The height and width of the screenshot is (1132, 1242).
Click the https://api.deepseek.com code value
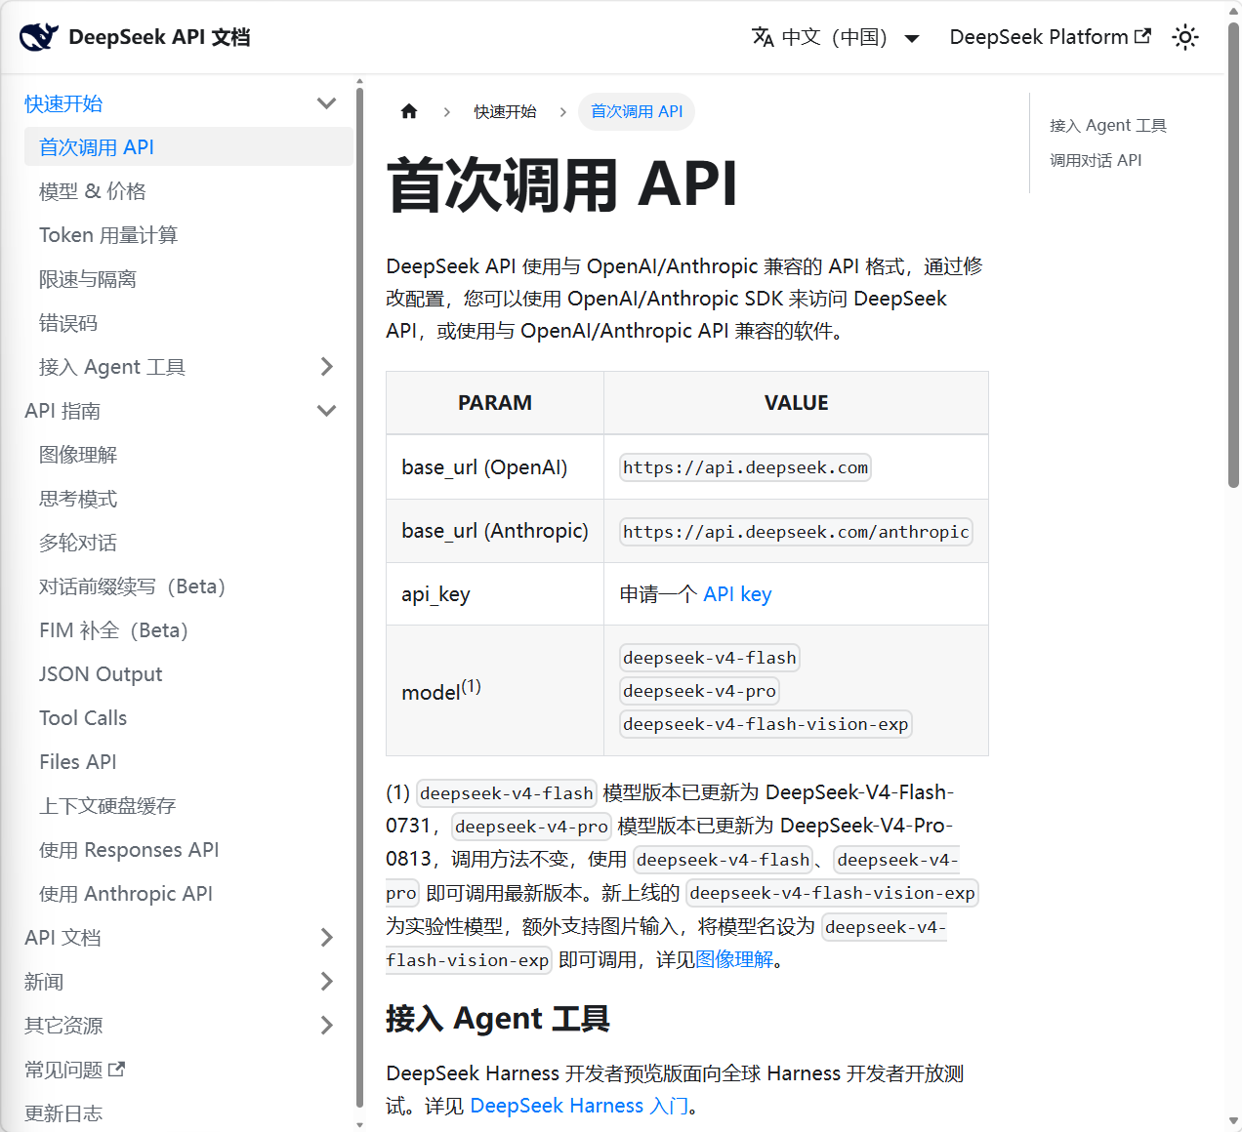coord(745,467)
